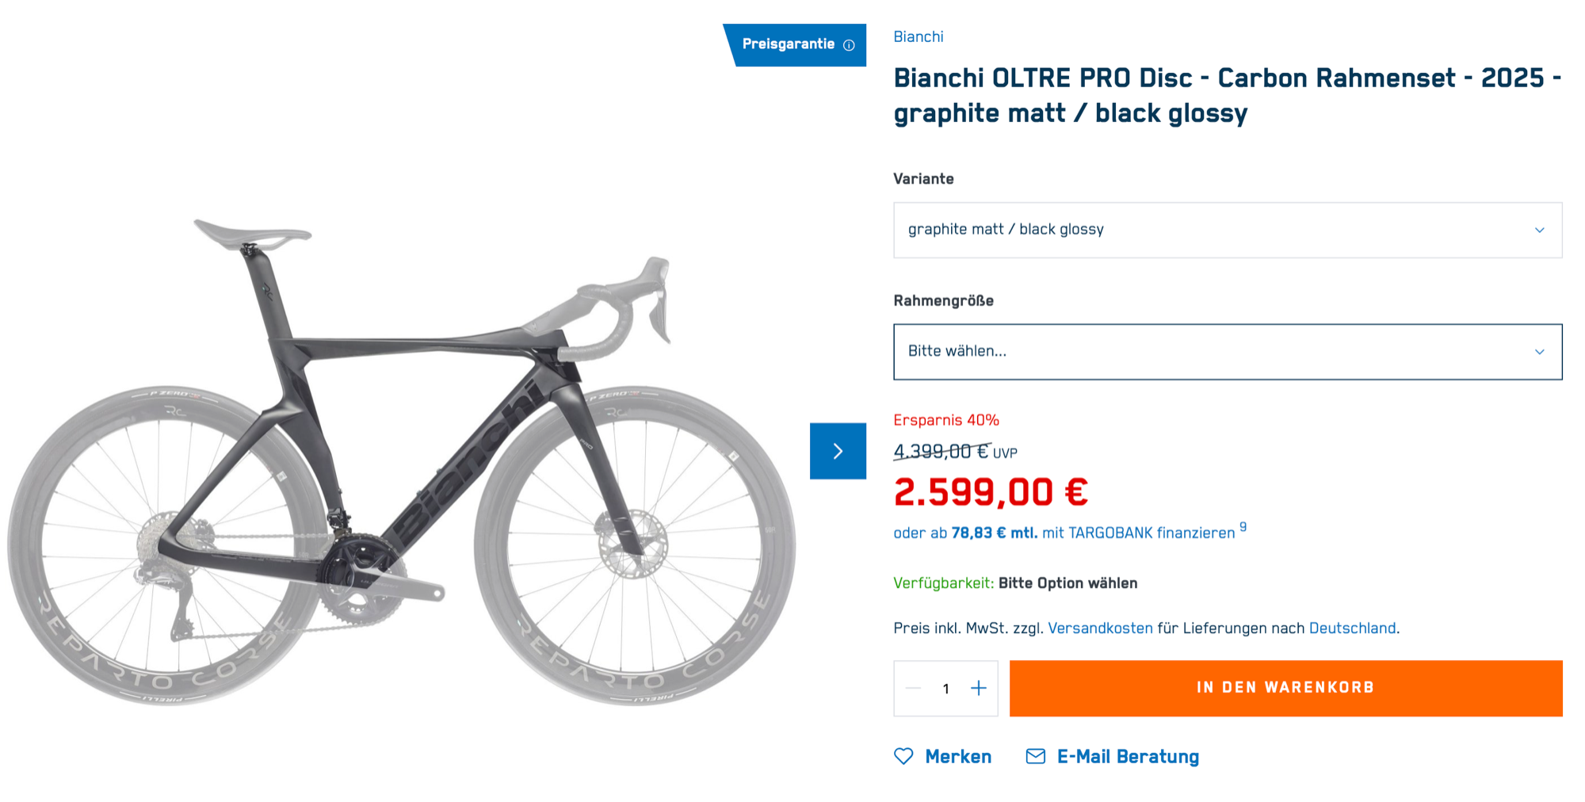The image size is (1585, 802).
Task: Click the chevron in the Variante dropdown
Action: [x=1539, y=230]
